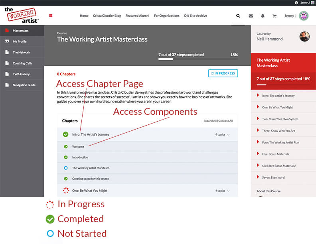Viewport: 316px width, 244px height.
Task: Open the shopping cart icon
Action: 275,16
